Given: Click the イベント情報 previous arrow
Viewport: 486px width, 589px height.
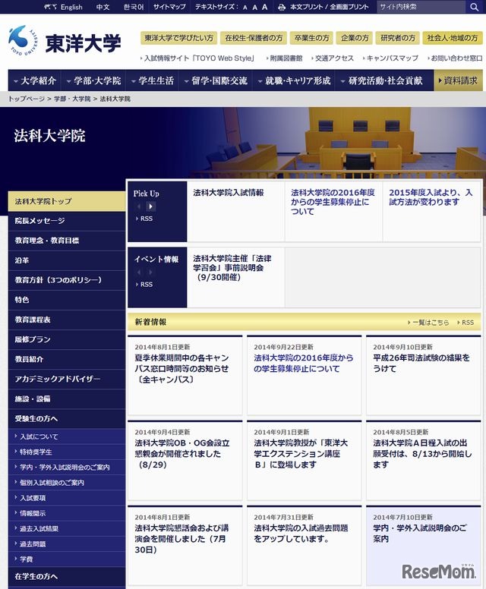Looking at the screenshot, I should (139, 272).
